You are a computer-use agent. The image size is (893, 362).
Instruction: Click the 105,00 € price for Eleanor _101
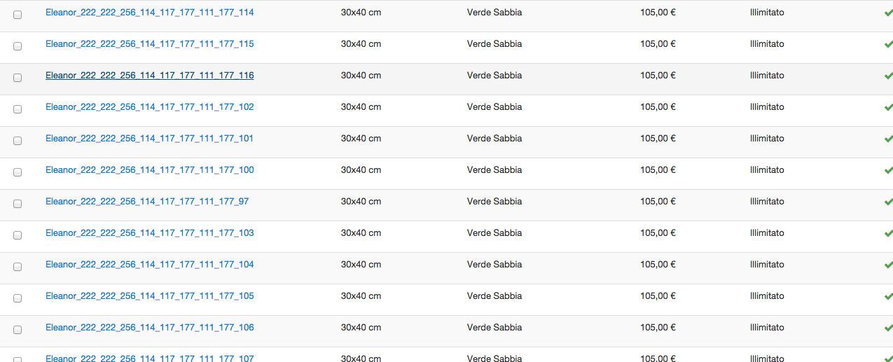pos(658,139)
